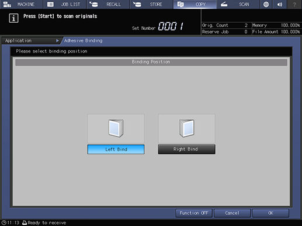
Task: Click the speaker sound icon
Action: [280, 4]
